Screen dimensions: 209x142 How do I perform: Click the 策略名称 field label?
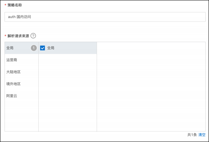(15, 5)
